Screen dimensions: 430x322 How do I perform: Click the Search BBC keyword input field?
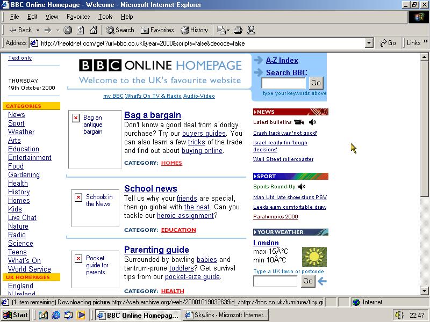click(283, 83)
